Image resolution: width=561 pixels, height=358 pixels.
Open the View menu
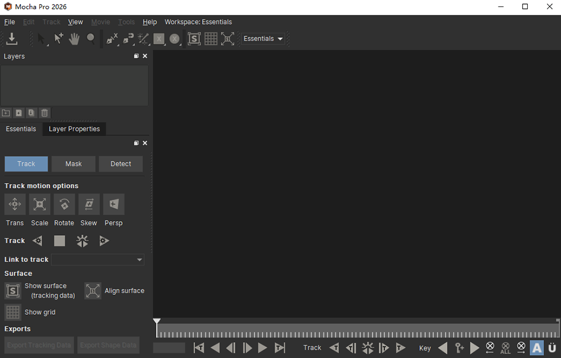click(75, 22)
